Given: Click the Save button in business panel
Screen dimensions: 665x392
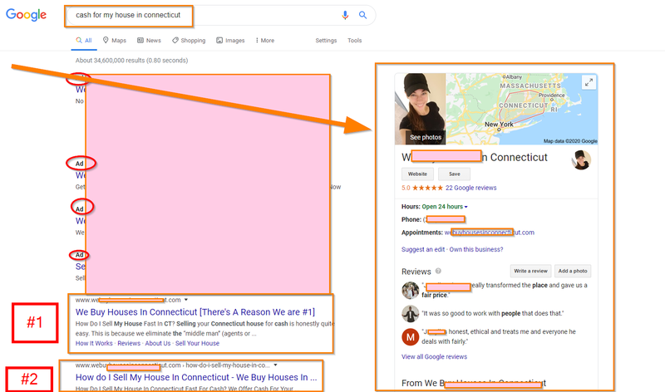Looking at the screenshot, I should coord(454,174).
